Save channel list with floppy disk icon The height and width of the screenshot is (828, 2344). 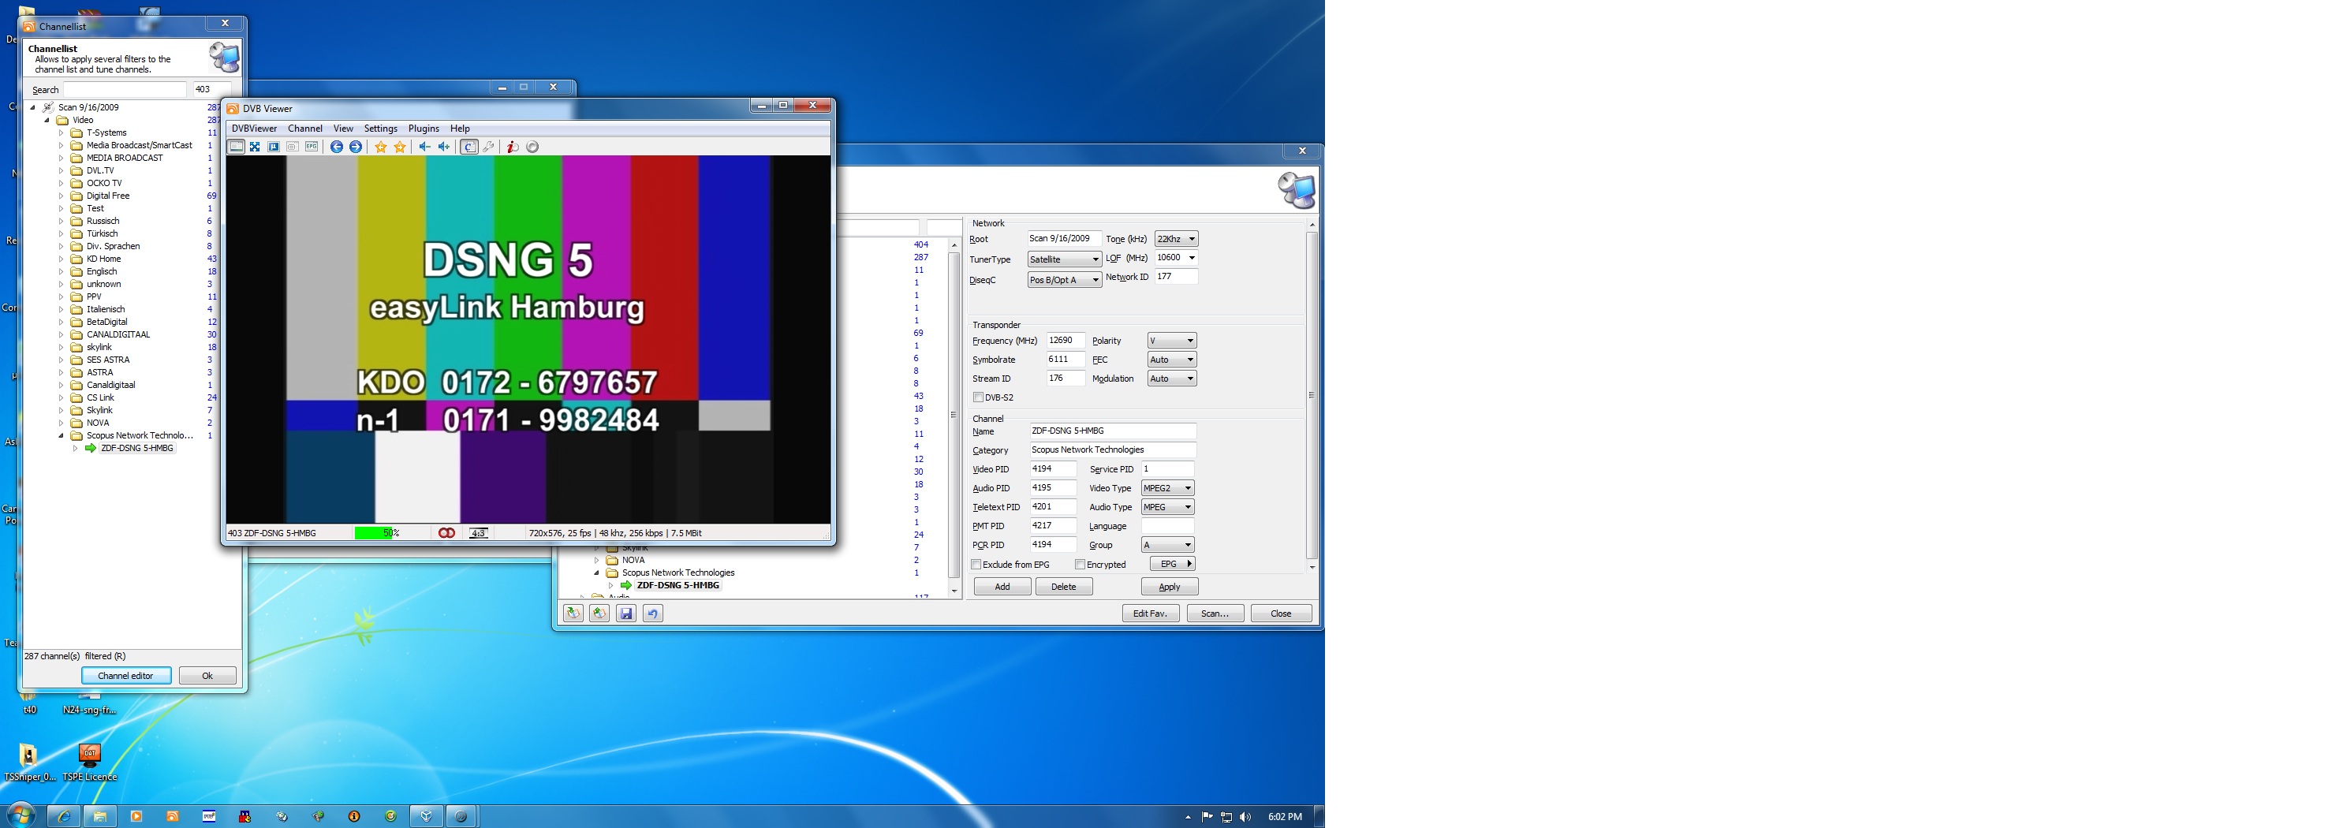[626, 614]
